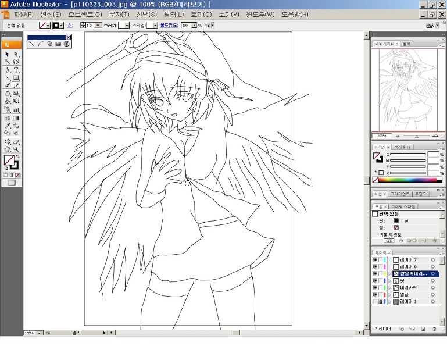Hide the 얼굴 layer
Viewport: 447px width, 346px height.
(375, 294)
